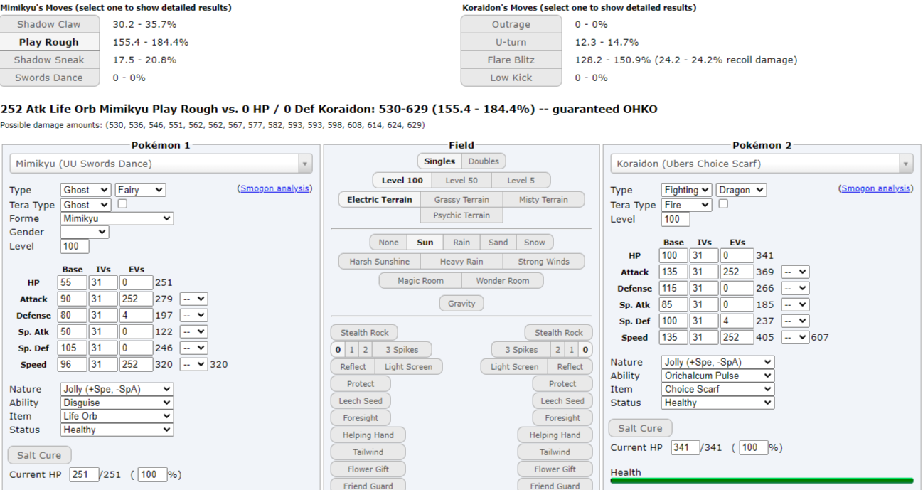Toggle Wonder Room
923x490 pixels.
502,280
